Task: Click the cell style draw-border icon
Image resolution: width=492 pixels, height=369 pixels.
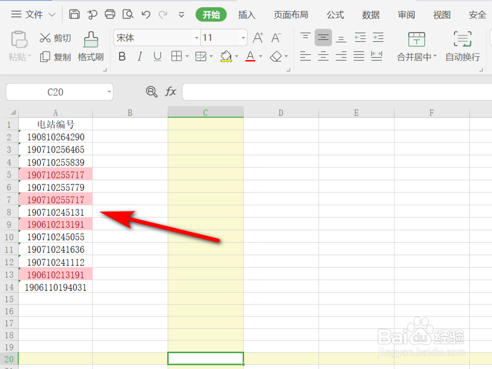Action: [x=201, y=57]
